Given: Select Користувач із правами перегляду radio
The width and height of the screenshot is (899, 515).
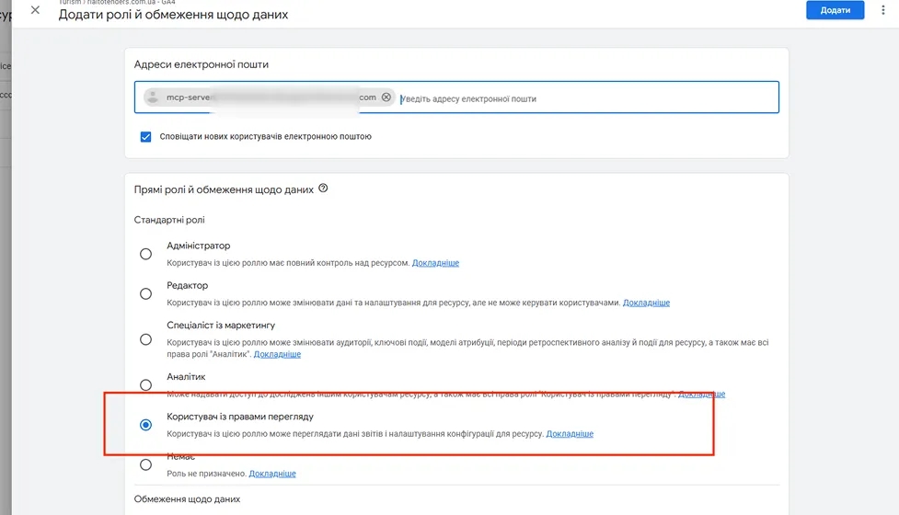Looking at the screenshot, I should pos(145,425).
